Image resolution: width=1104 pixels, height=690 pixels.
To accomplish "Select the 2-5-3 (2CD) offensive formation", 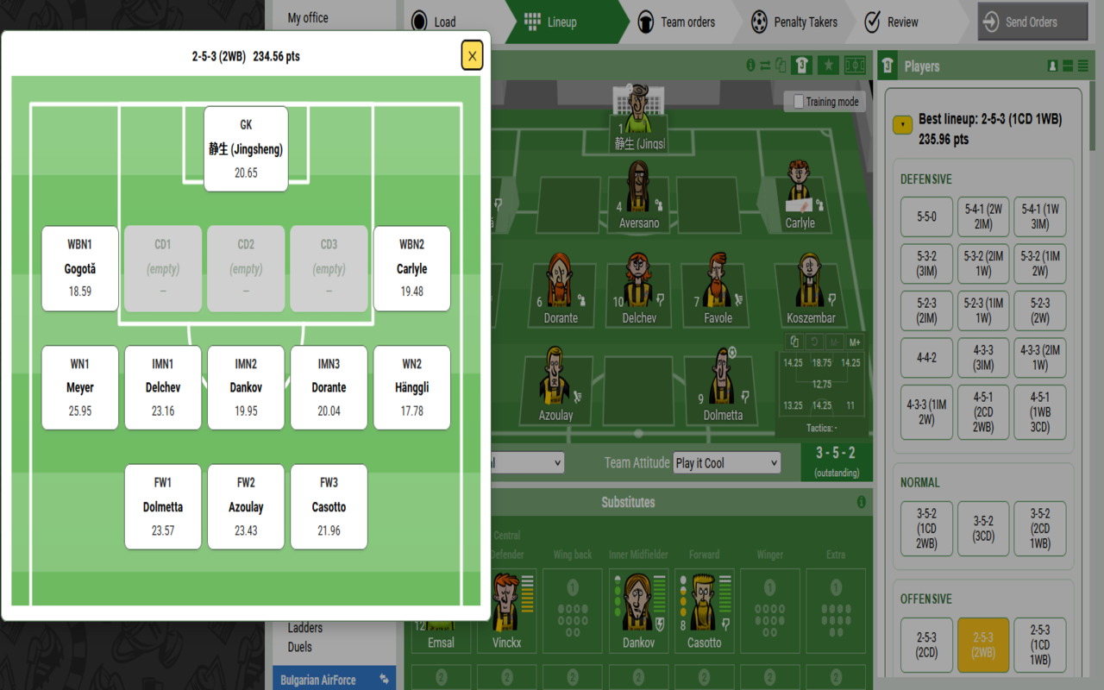I will (x=926, y=645).
